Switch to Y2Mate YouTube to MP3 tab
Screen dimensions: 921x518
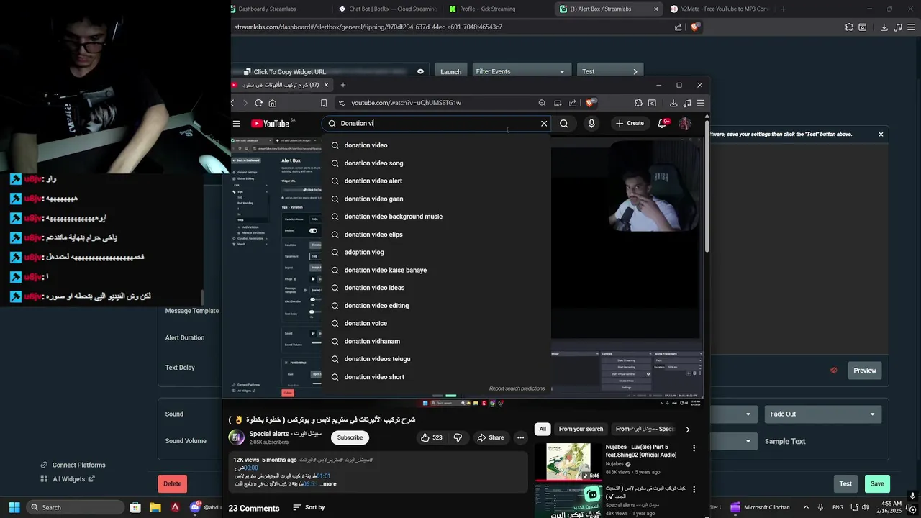(720, 9)
